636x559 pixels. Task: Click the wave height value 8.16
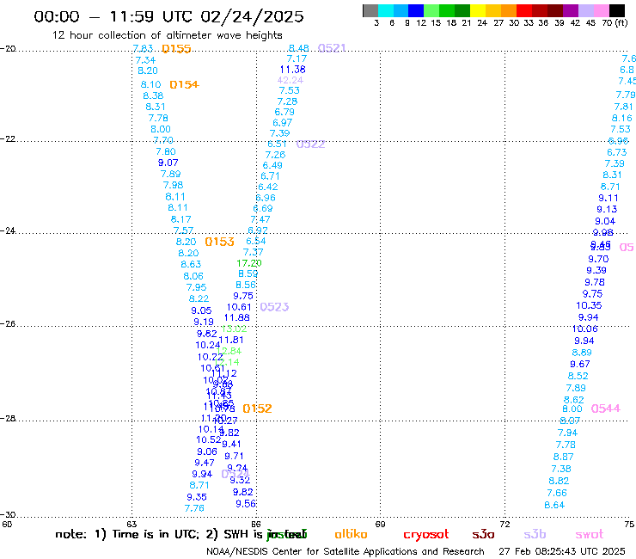(x=621, y=118)
